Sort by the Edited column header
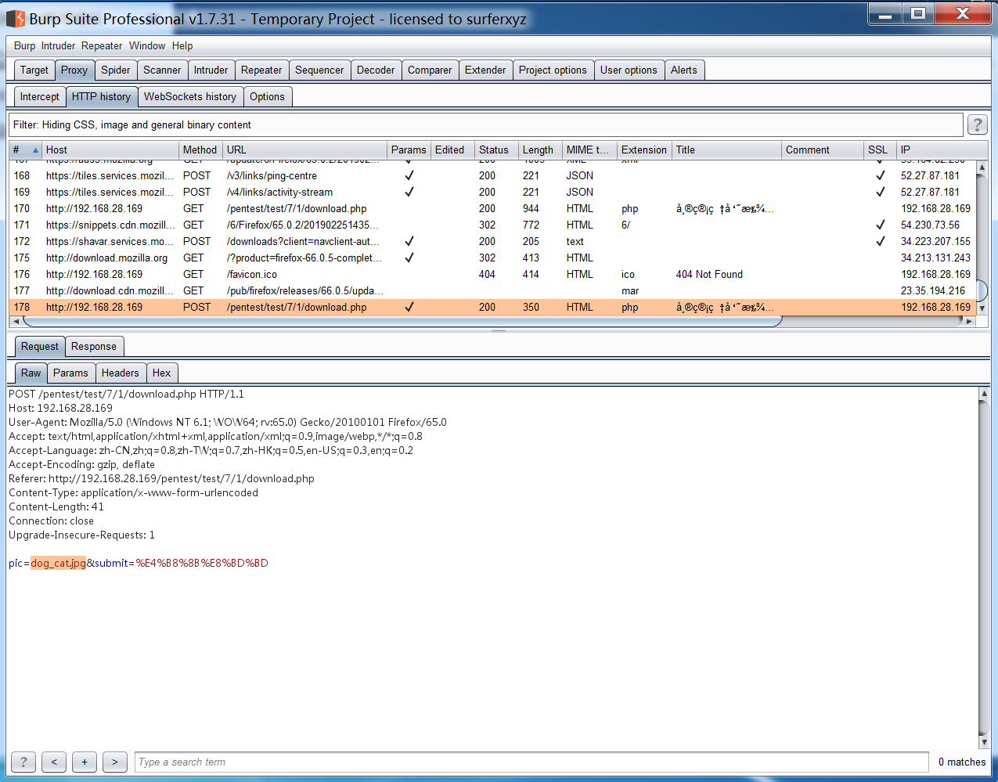The image size is (998, 782). [x=452, y=150]
